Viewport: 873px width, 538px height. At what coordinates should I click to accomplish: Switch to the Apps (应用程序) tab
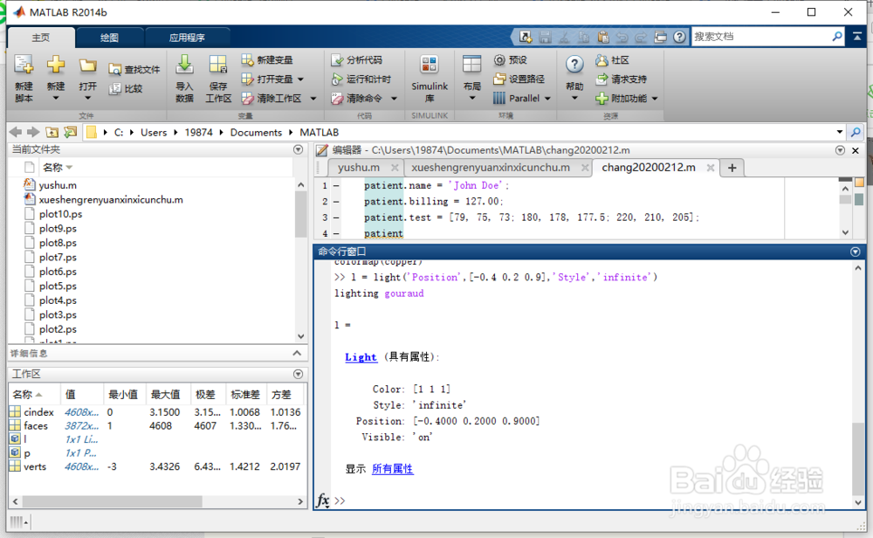coord(187,38)
